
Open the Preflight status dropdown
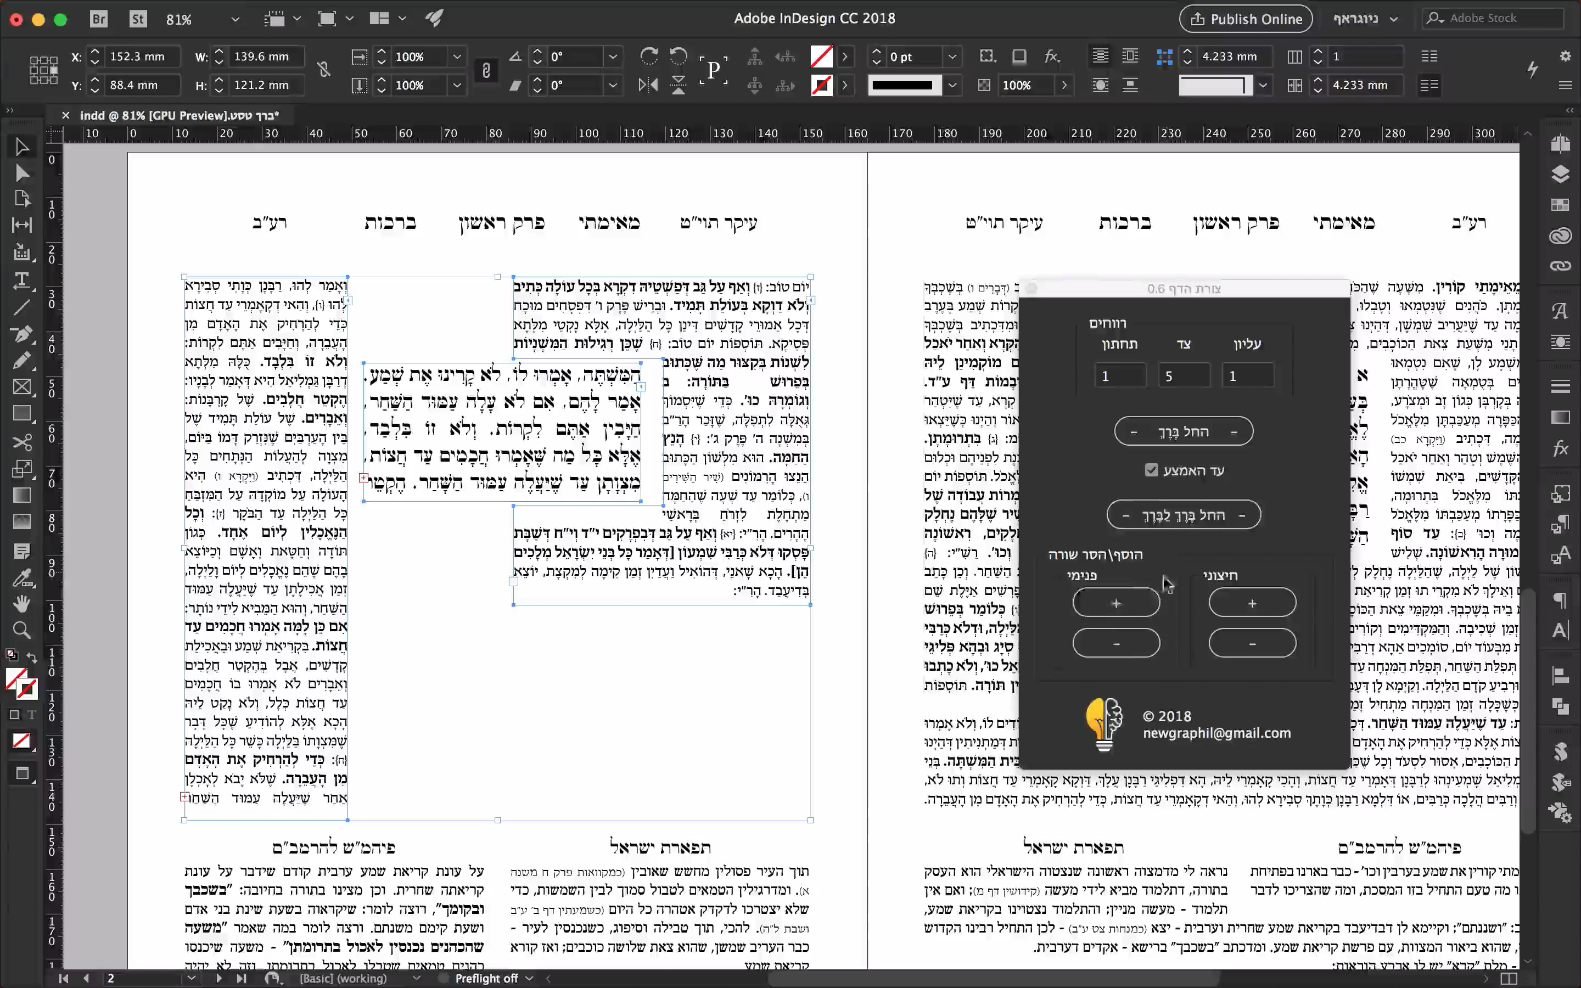pos(529,978)
